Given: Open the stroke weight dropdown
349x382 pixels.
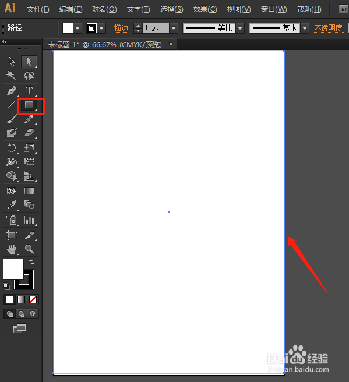Looking at the screenshot, I should click(174, 29).
